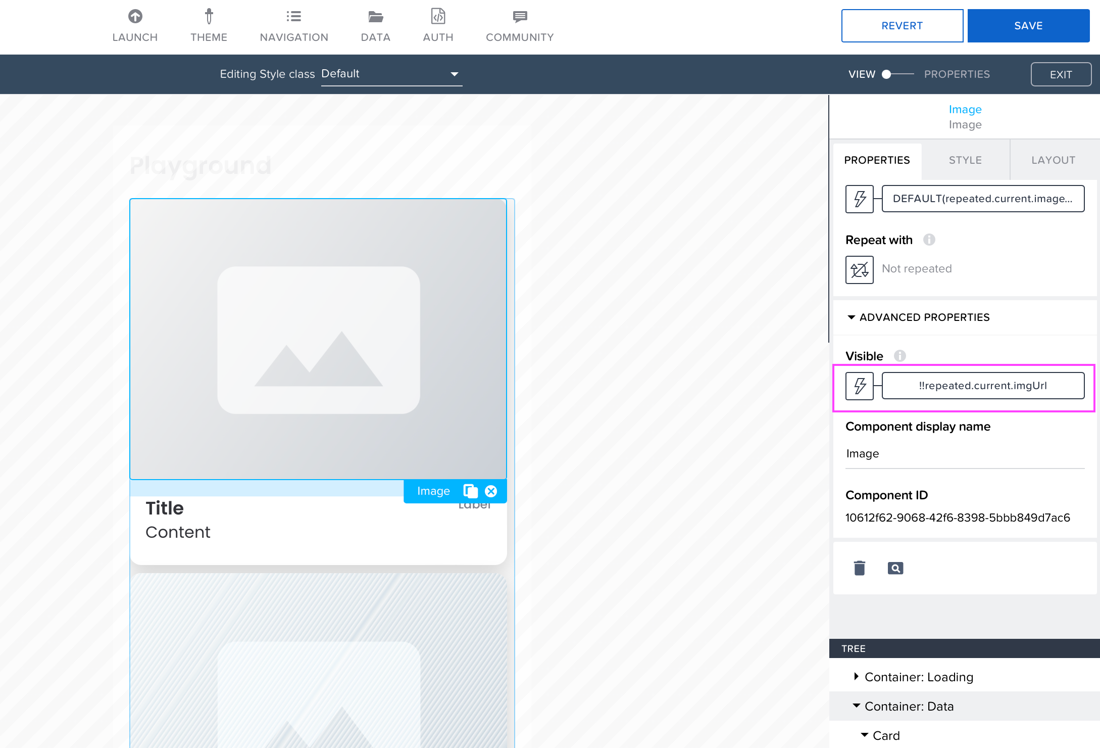
Task: Switch to the Properties tab
Action: (877, 160)
